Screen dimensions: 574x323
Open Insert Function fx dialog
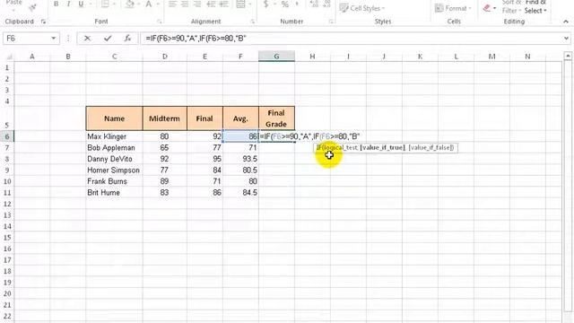coord(127,38)
